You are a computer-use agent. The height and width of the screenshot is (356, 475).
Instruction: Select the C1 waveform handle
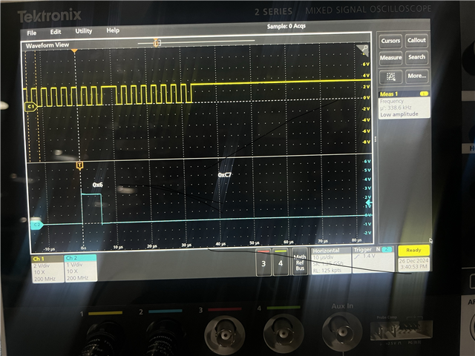point(30,107)
